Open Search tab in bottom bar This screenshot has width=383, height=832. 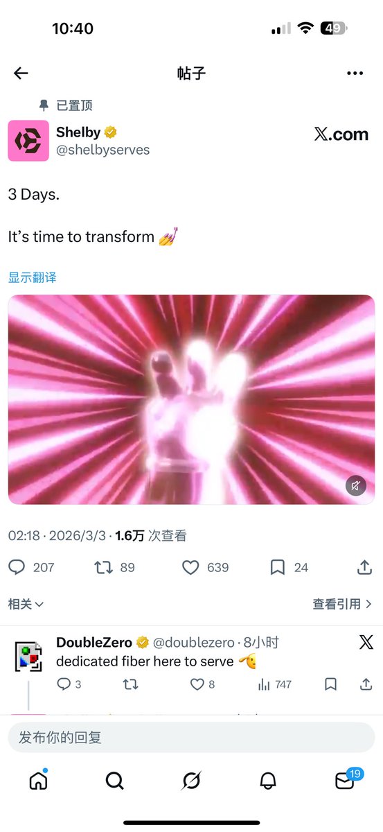coord(114,781)
